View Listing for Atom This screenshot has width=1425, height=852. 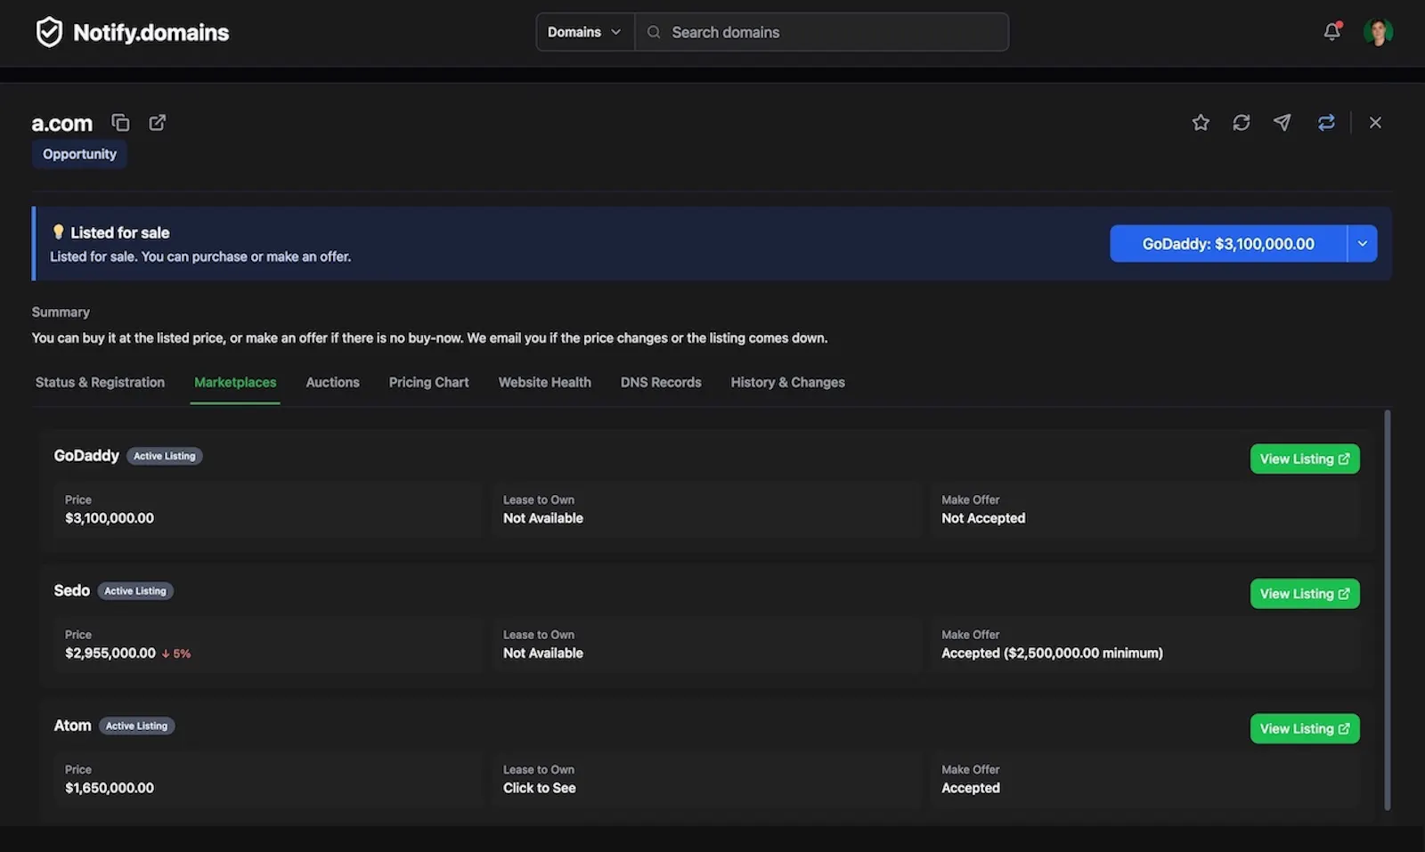(1305, 729)
